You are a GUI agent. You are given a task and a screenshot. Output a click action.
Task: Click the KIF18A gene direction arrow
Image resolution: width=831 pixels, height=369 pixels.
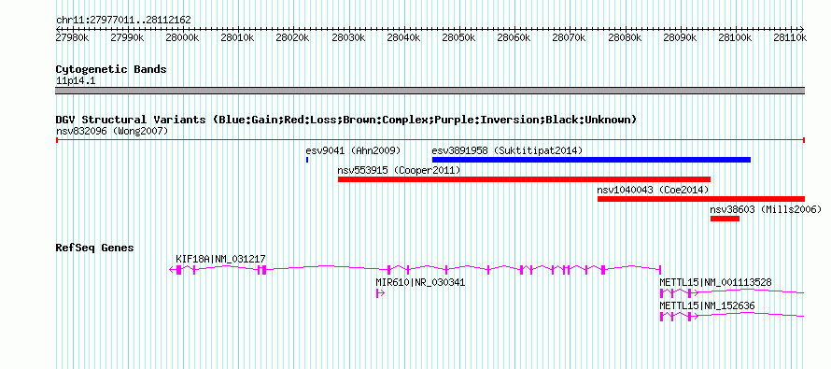coord(172,270)
